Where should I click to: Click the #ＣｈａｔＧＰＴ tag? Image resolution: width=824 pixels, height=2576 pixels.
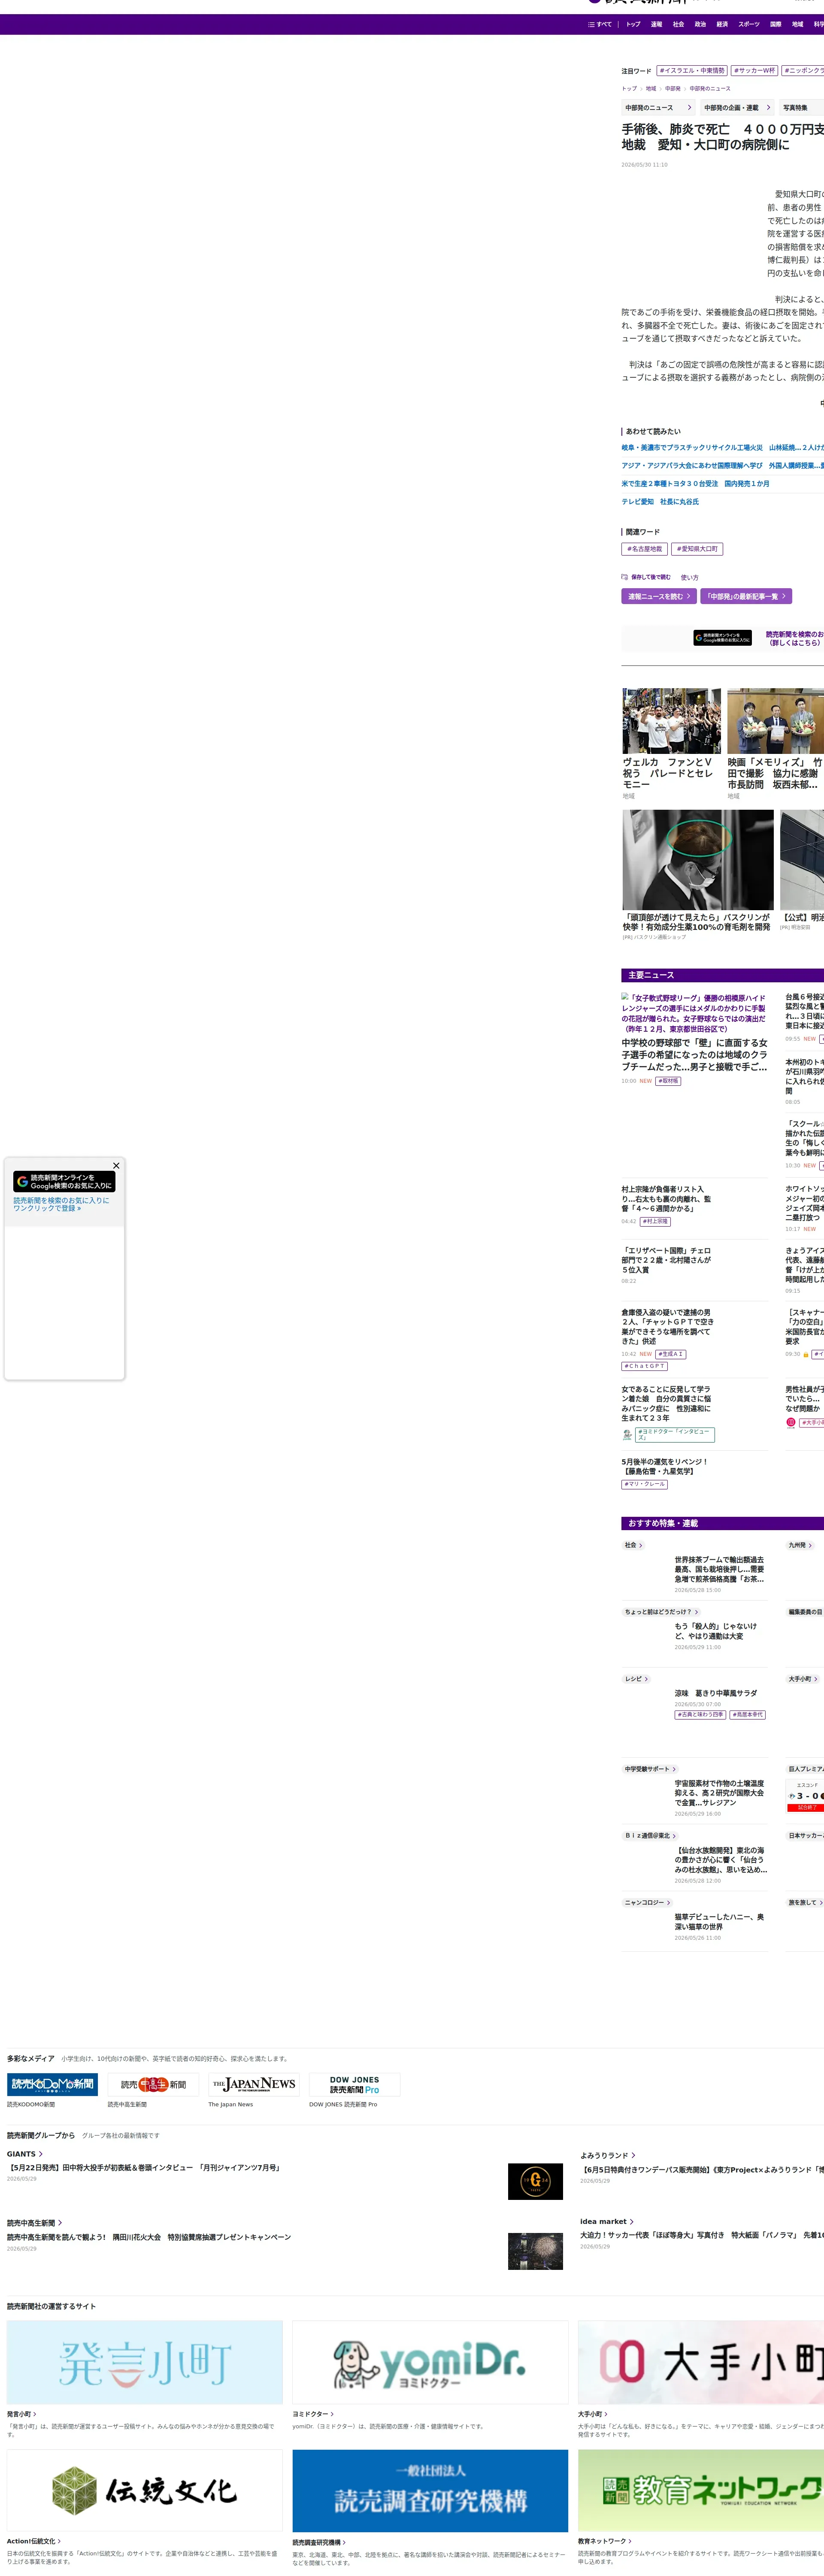pyautogui.click(x=644, y=1366)
